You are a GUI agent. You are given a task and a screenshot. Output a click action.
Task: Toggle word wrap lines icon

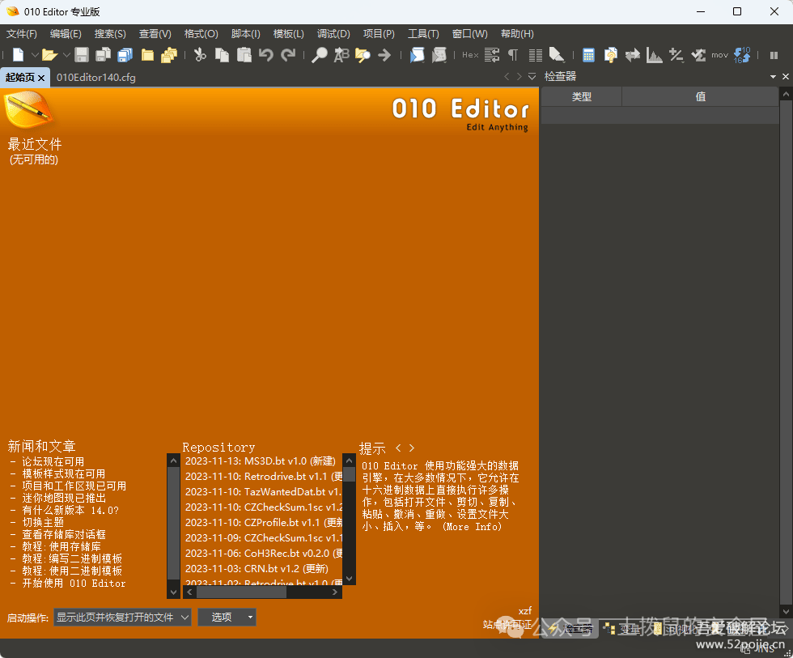[492, 54]
